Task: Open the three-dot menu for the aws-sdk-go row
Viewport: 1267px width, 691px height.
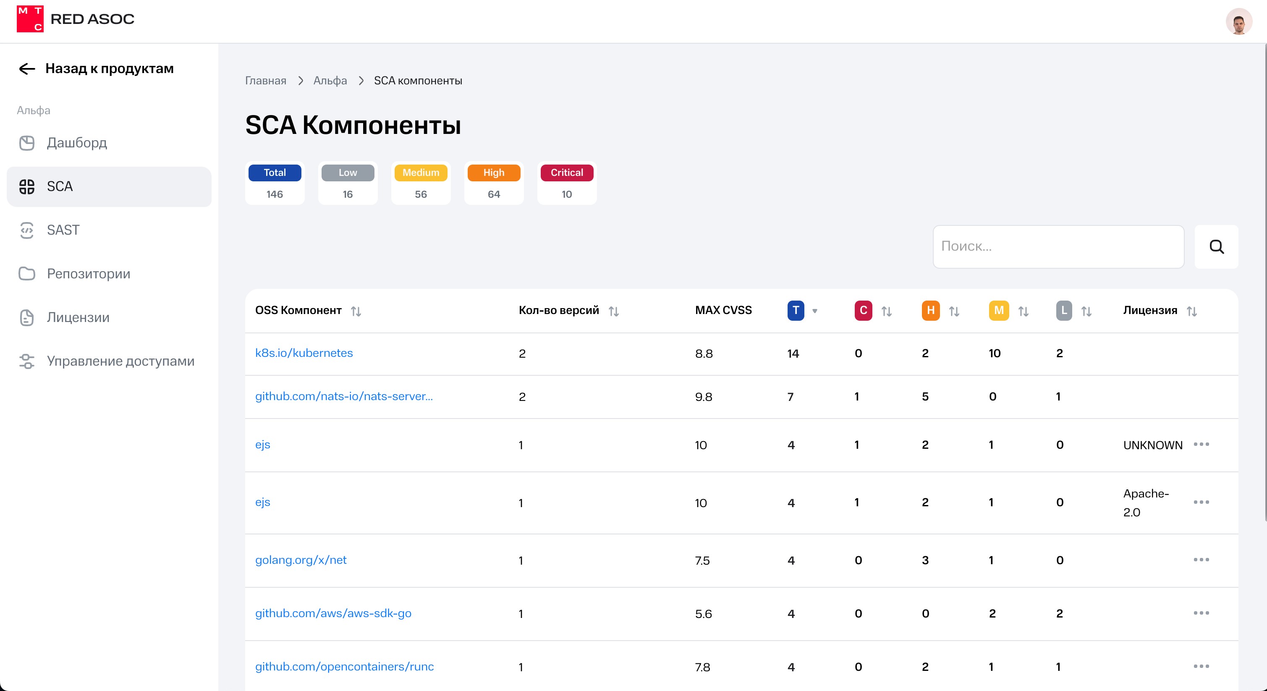Action: click(1201, 613)
